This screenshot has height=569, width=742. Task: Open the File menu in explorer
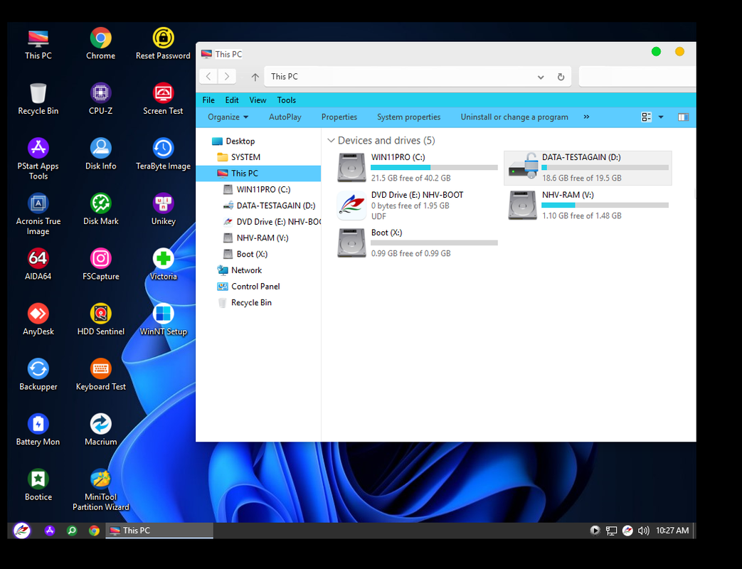pos(208,100)
